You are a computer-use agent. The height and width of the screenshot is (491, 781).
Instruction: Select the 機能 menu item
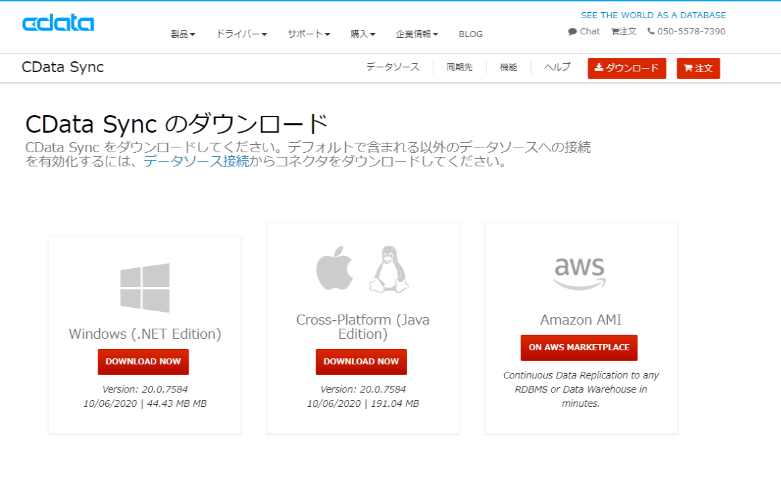[x=509, y=67]
